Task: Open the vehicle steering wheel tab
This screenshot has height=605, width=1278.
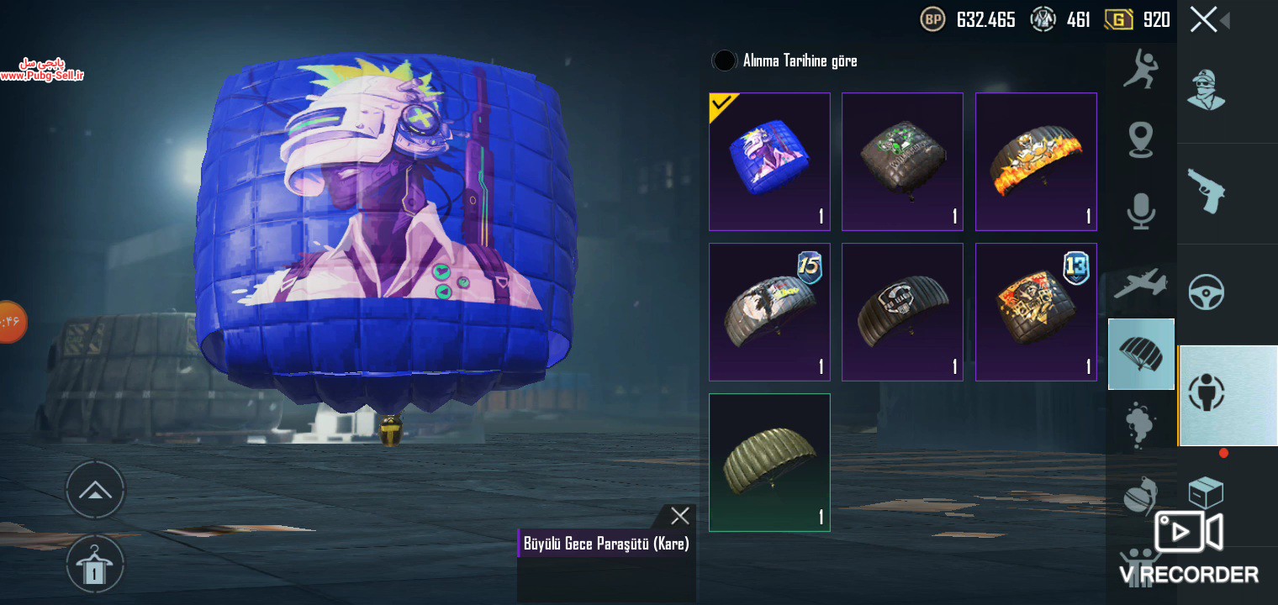Action: pyautogui.click(x=1206, y=292)
